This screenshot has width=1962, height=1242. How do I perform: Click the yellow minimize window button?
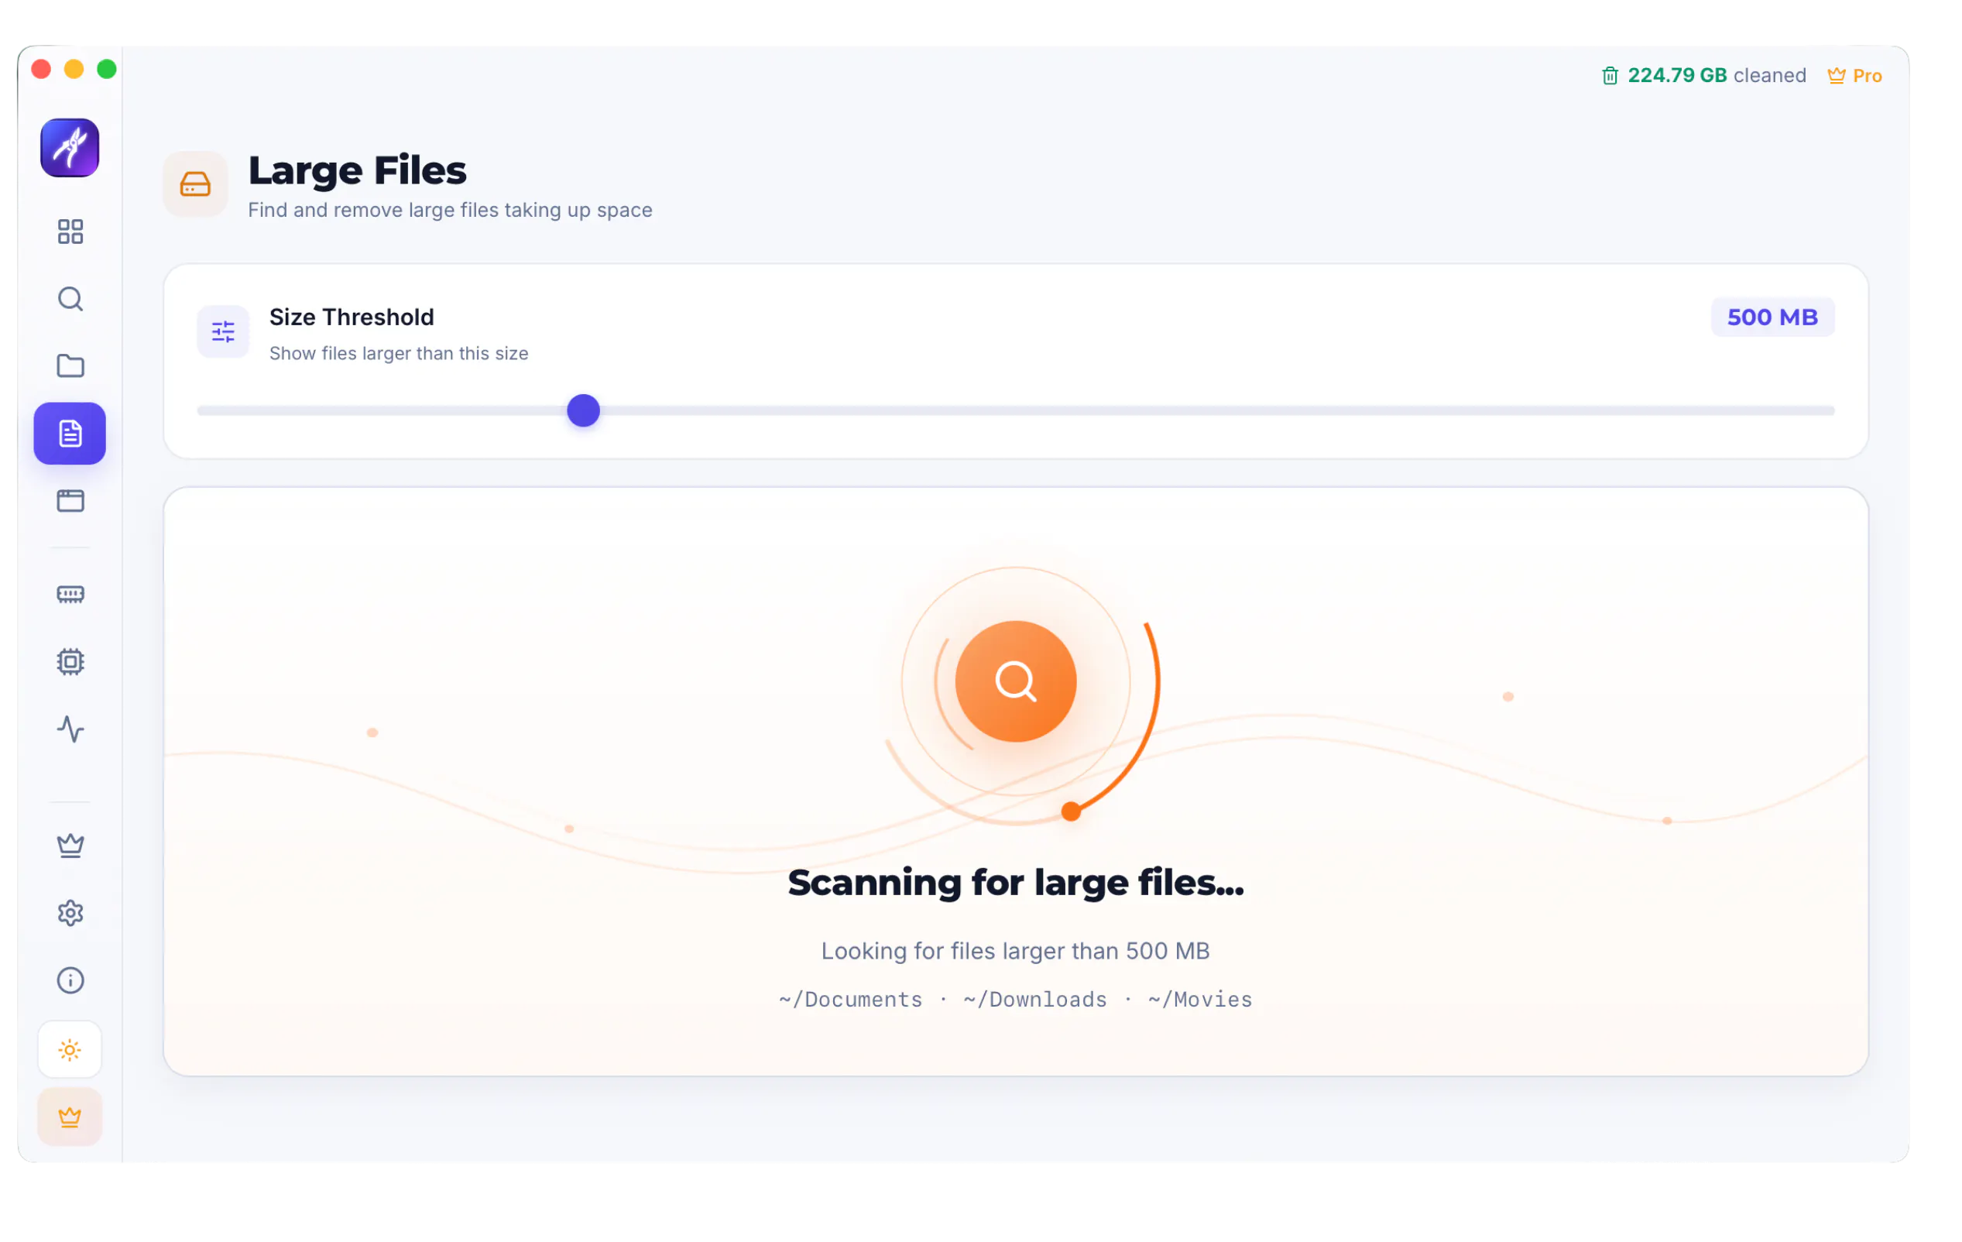pyautogui.click(x=74, y=69)
